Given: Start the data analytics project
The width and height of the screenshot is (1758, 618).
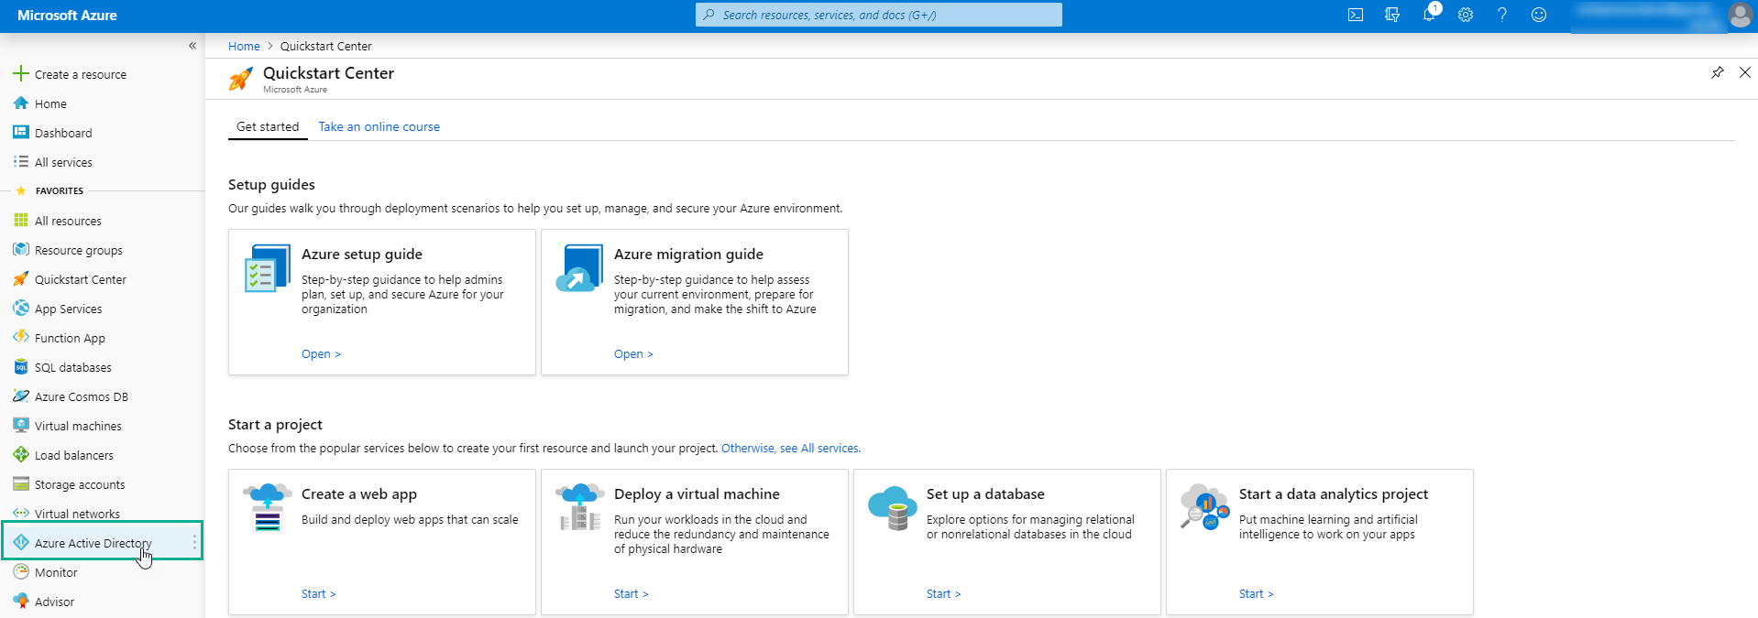Looking at the screenshot, I should 1257,593.
